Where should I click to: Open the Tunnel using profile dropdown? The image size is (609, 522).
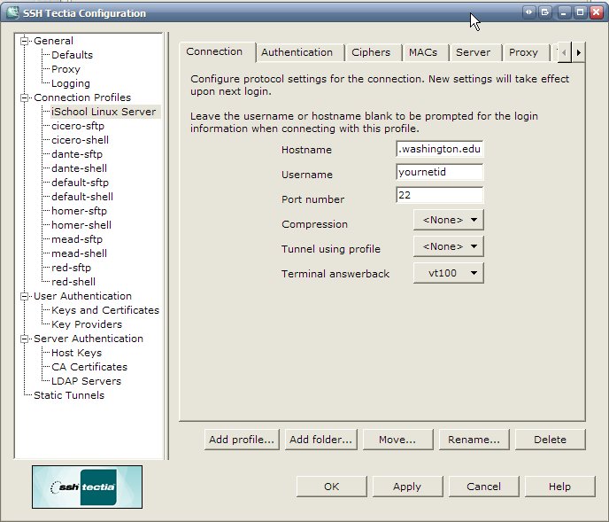449,246
